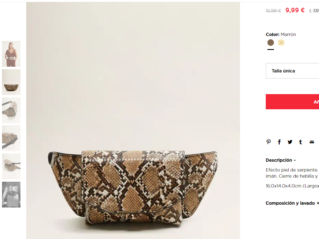View the open flap bag thumbnail
This screenshot has height=239, width=319.
coord(11,167)
